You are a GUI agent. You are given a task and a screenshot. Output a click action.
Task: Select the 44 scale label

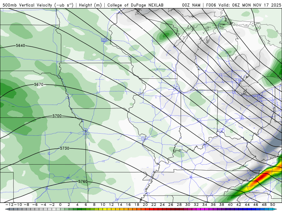247,205
